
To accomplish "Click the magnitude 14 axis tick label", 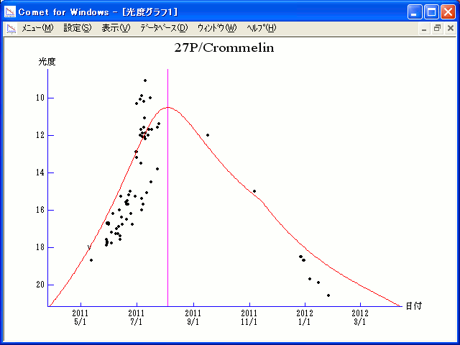I will [x=40, y=172].
